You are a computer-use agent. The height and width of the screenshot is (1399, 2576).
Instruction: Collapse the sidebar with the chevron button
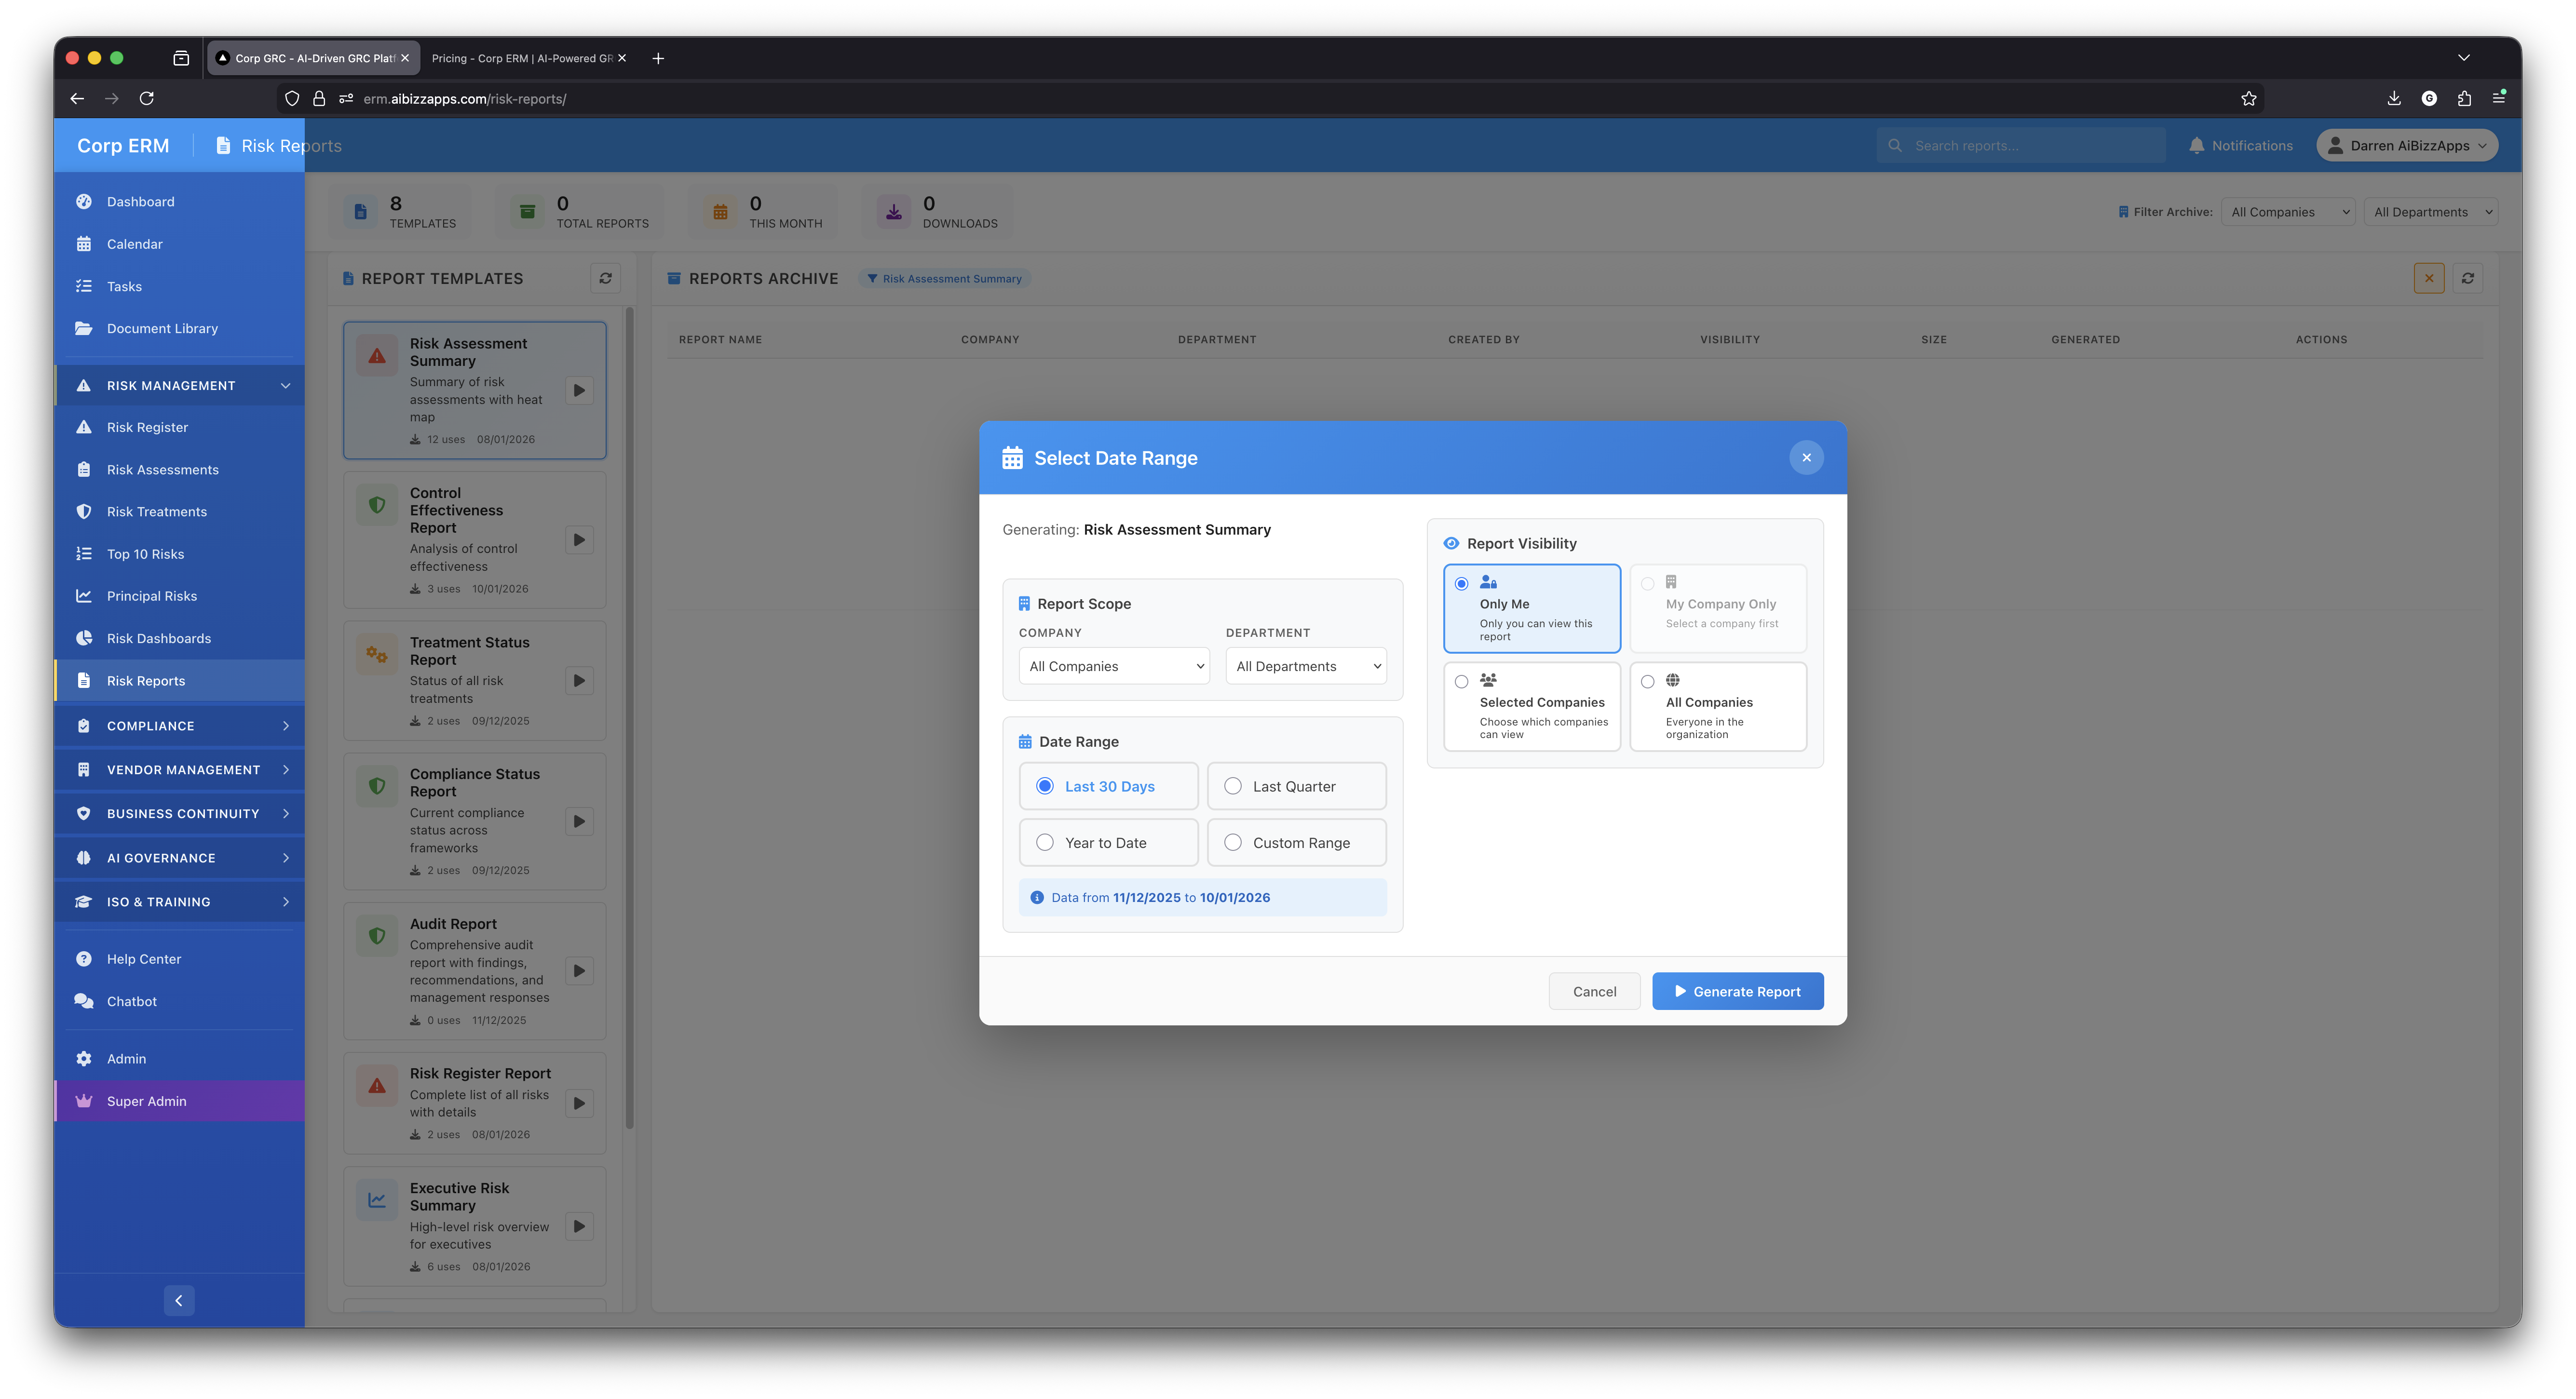[179, 1300]
